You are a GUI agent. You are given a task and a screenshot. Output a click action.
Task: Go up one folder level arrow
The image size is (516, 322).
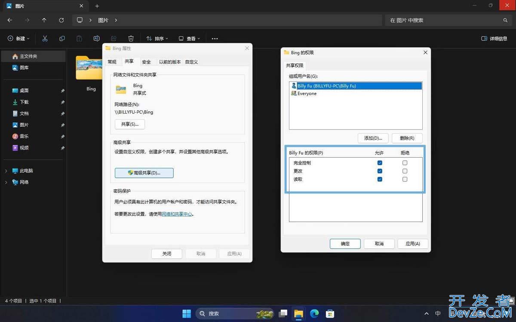44,20
